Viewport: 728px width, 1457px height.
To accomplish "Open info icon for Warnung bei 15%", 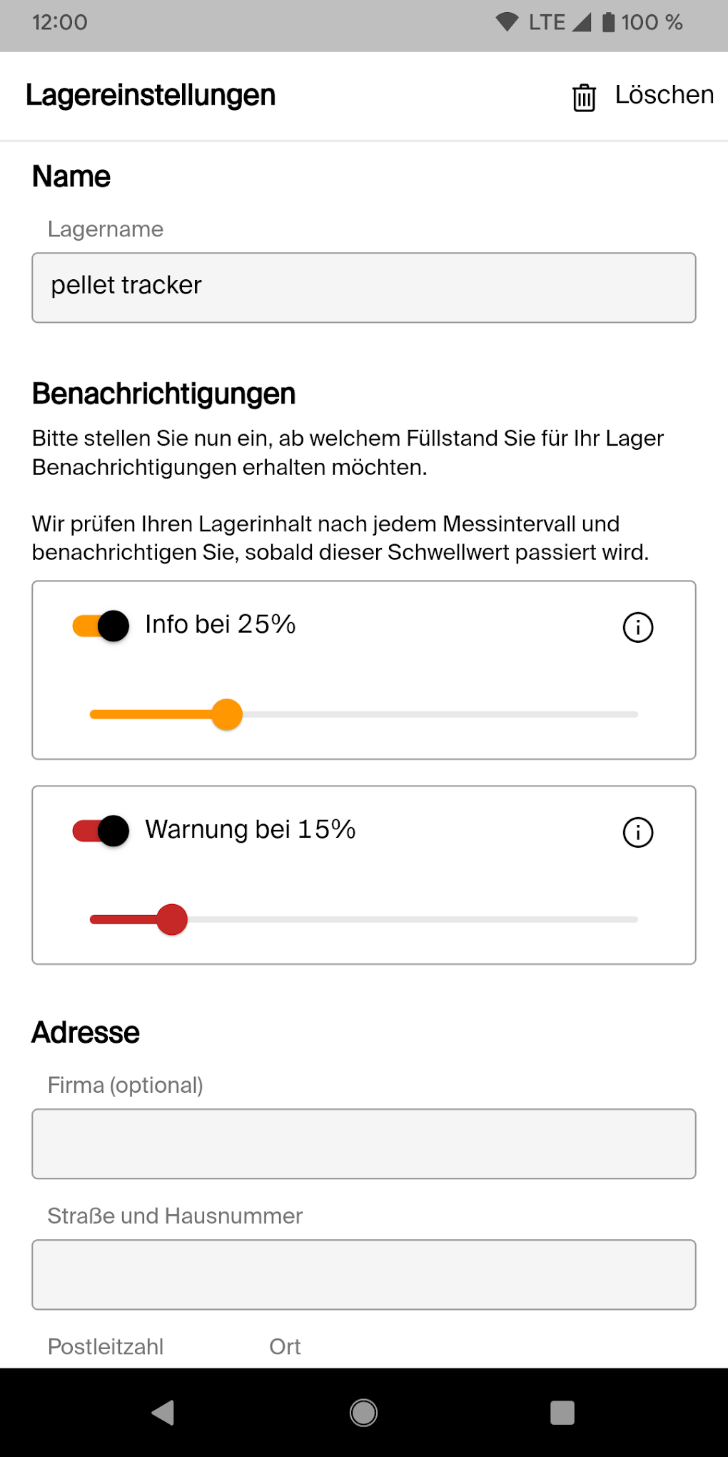I will (638, 833).
